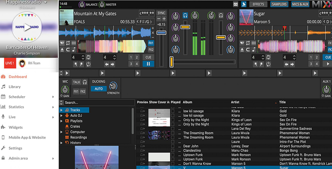
Task: Toggle FX1 on the FOALS deck
Action: [x=151, y=43]
